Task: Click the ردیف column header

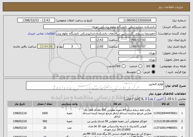Action: point(182,104)
